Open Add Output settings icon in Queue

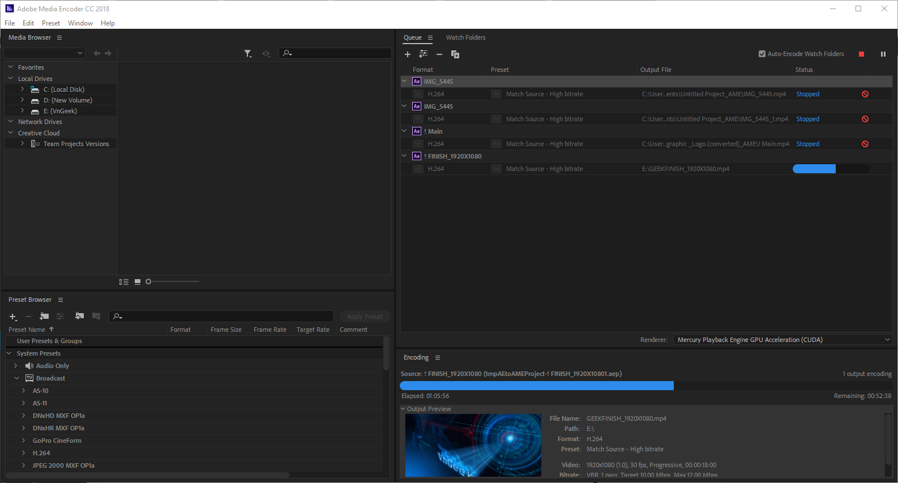(x=423, y=54)
